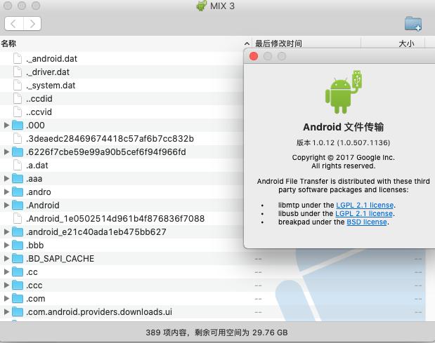Click the .BD_SAPI_CACHE folder icon
Screen dimensions: 435x343
[18, 258]
